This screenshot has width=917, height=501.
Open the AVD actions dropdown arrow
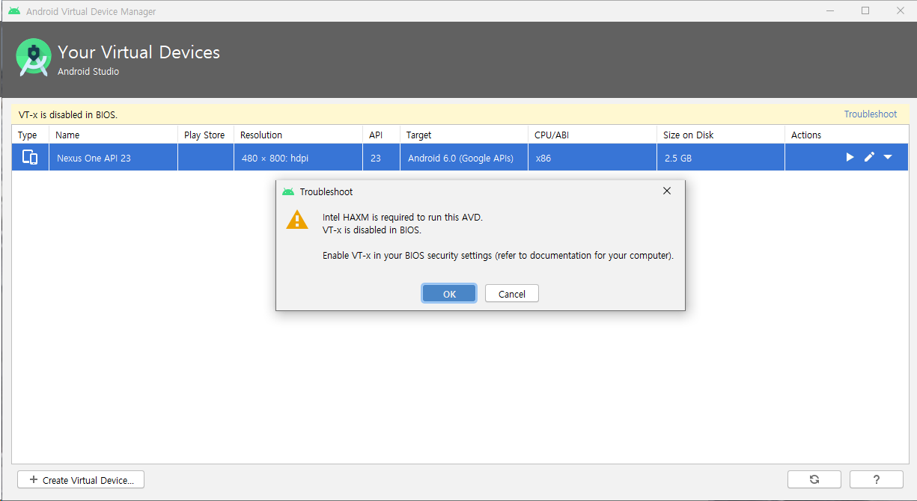(888, 157)
